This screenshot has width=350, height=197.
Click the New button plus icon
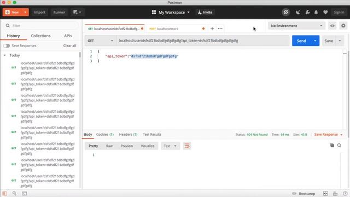coord(8,12)
